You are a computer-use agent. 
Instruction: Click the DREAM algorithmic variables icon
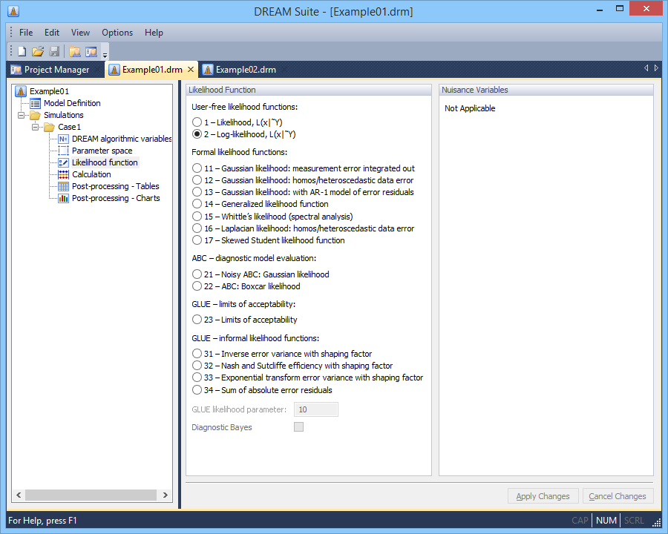pos(64,139)
